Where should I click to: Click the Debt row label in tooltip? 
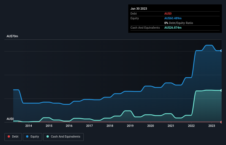point(134,14)
